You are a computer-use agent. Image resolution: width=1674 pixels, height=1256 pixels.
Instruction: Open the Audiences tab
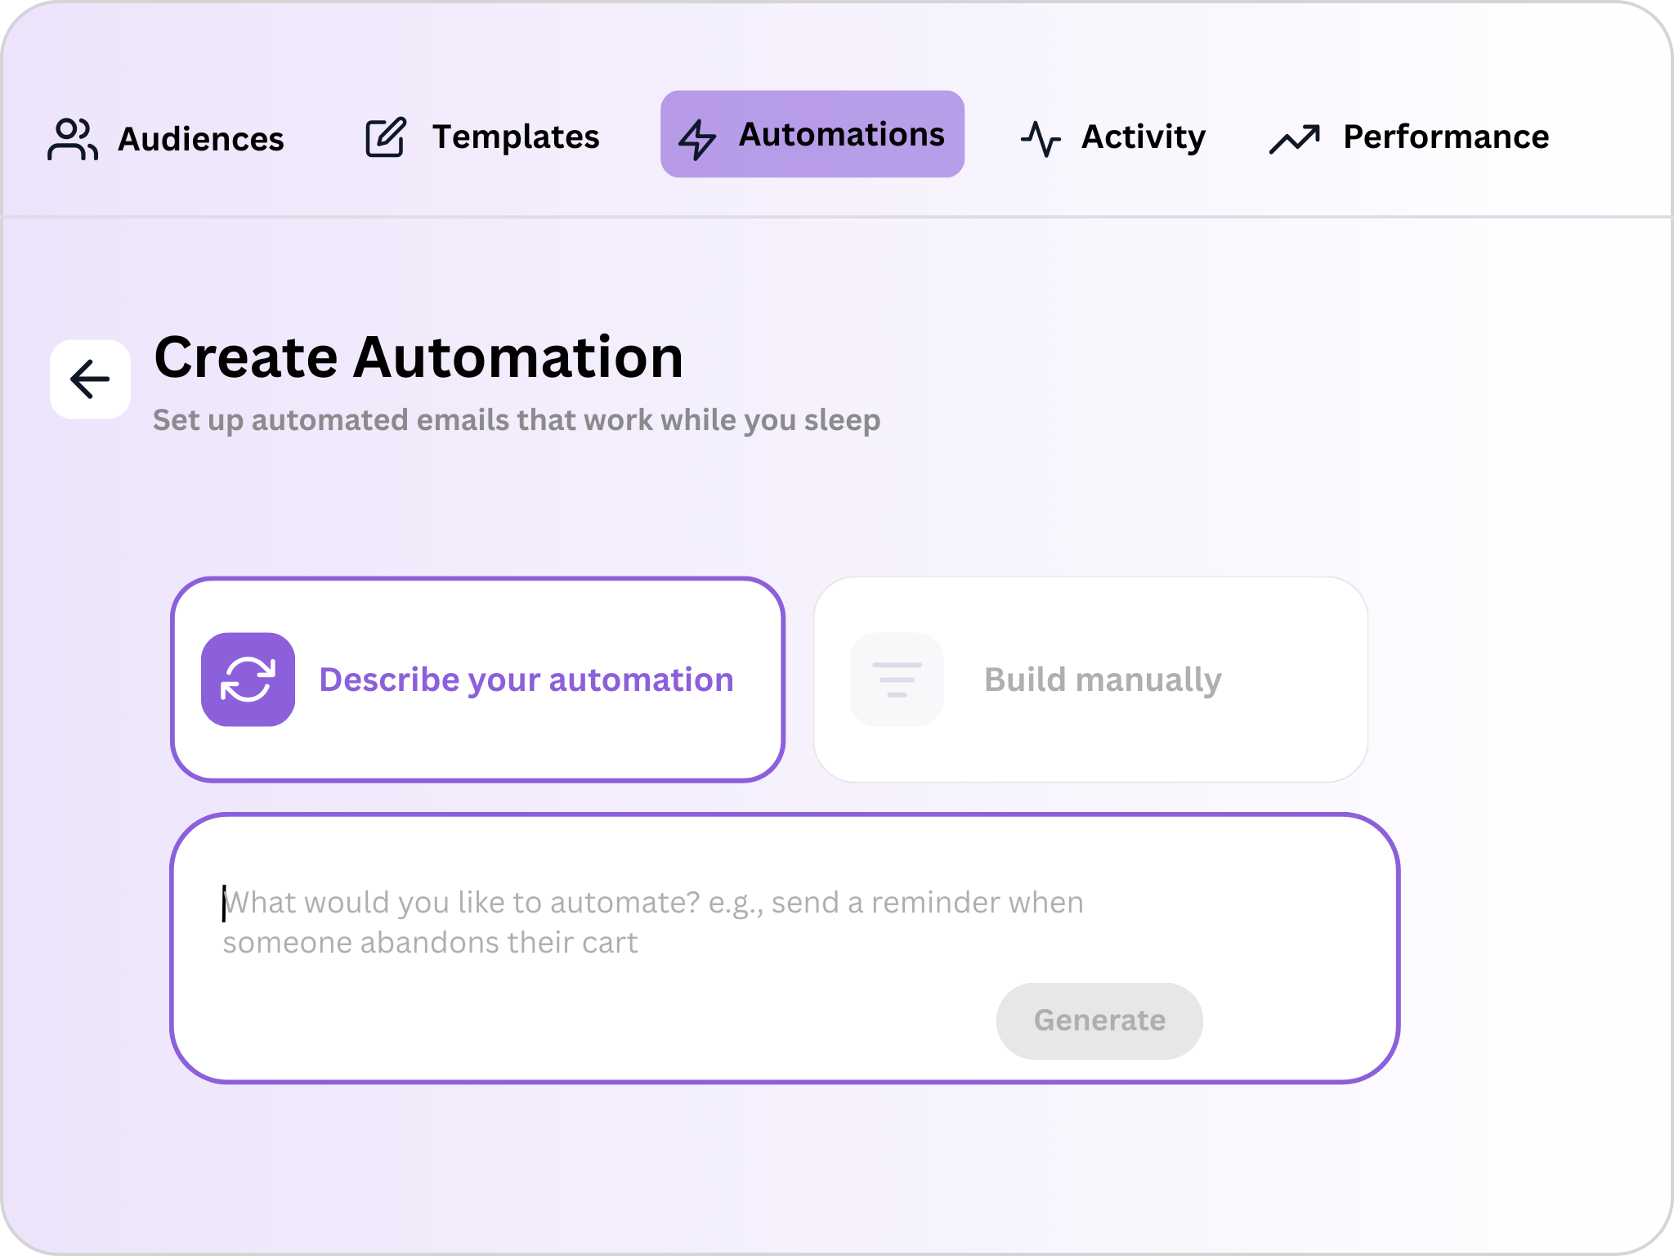click(x=201, y=139)
